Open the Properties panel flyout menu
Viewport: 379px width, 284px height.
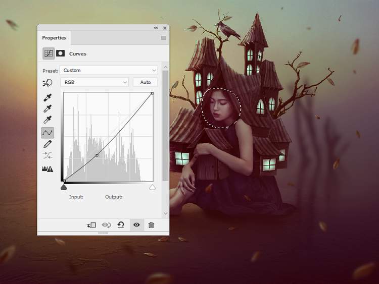[x=163, y=38]
